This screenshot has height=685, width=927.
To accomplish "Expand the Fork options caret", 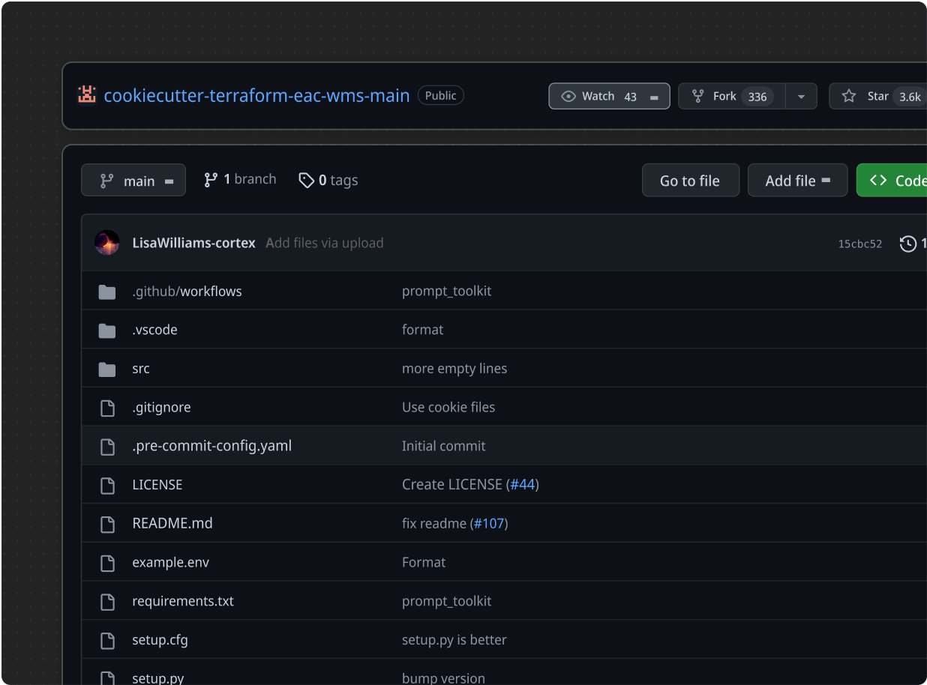I will tap(801, 96).
